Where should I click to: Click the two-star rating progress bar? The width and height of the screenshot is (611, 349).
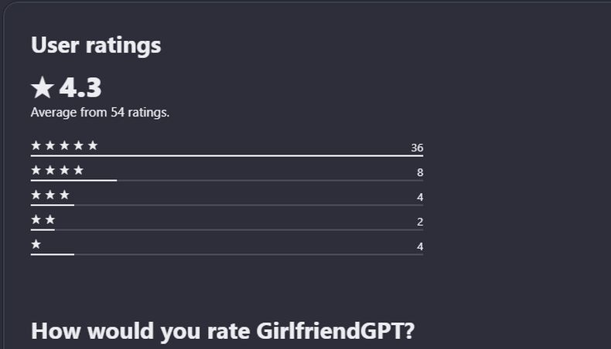227,229
